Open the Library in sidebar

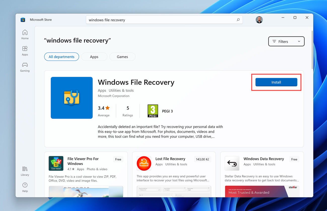(25, 171)
